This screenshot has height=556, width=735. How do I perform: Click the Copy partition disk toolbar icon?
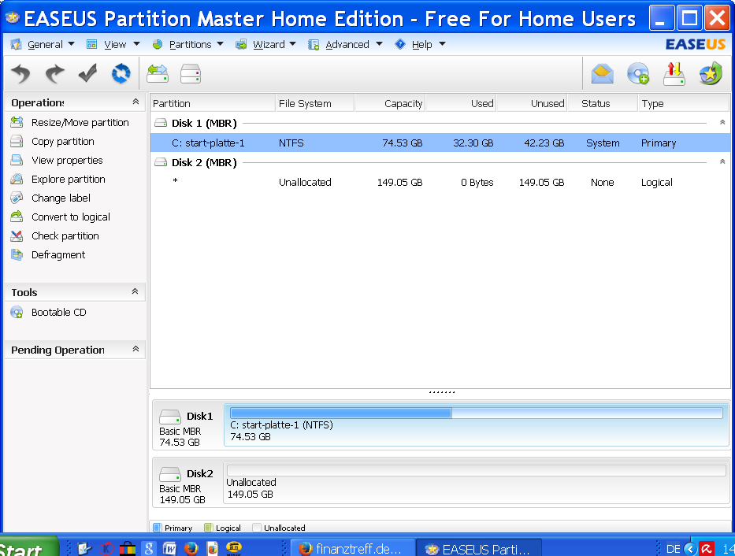tap(191, 73)
